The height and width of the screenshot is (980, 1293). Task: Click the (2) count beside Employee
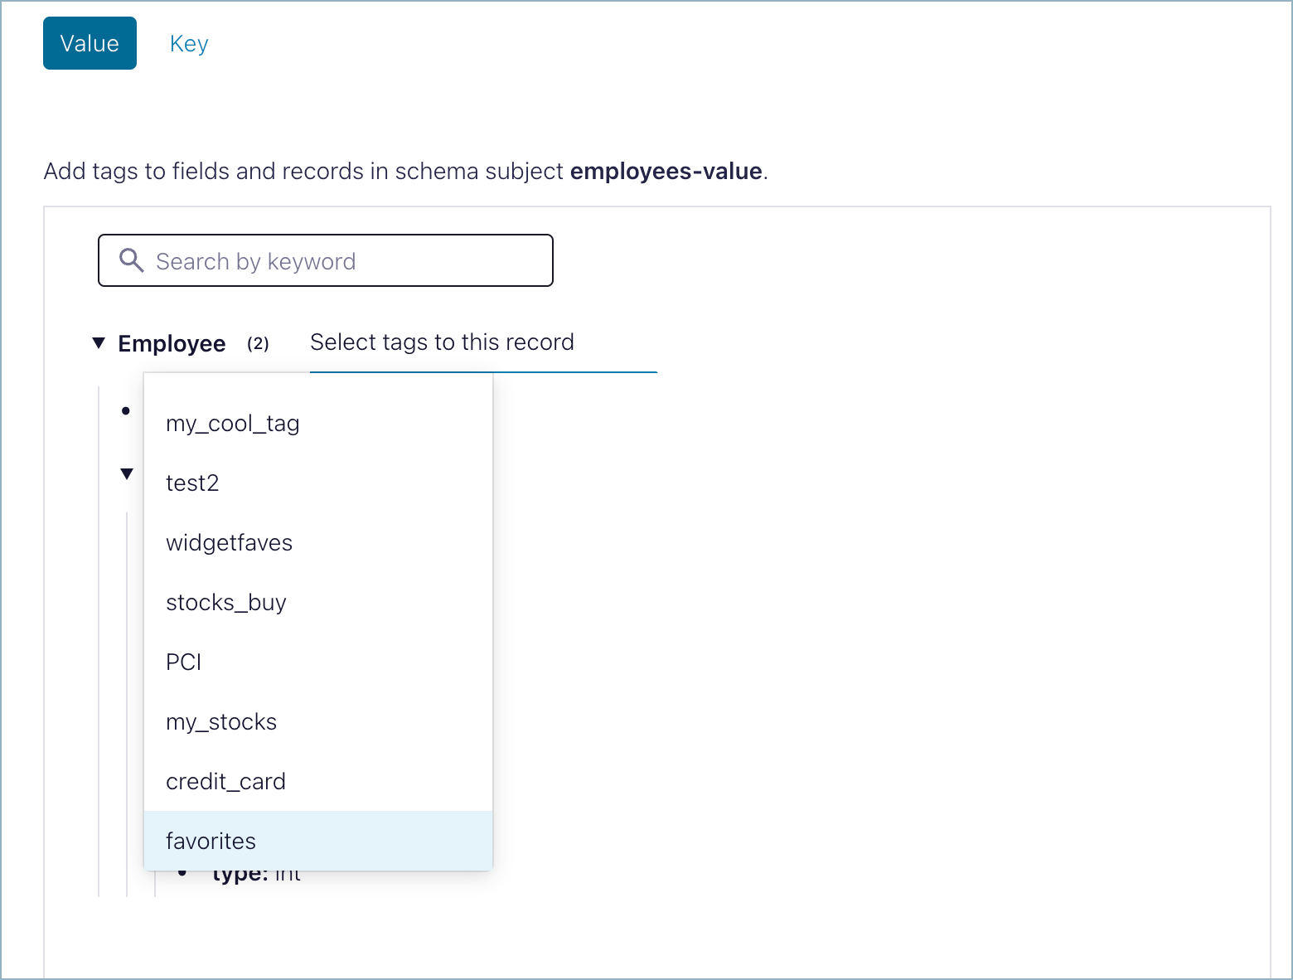[258, 343]
